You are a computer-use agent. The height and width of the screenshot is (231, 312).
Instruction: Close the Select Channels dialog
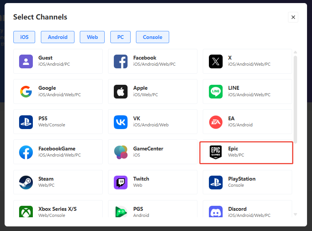[x=293, y=17]
